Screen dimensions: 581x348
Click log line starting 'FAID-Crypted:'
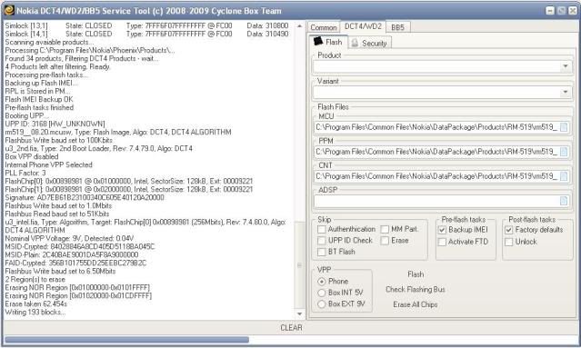(75, 263)
